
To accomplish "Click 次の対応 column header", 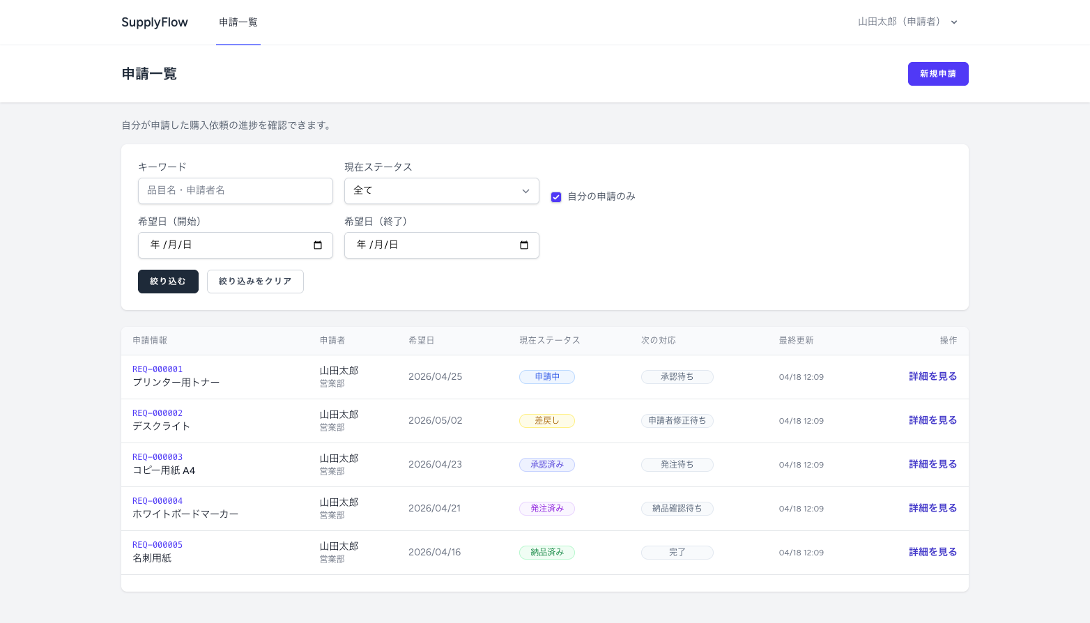I will click(659, 341).
